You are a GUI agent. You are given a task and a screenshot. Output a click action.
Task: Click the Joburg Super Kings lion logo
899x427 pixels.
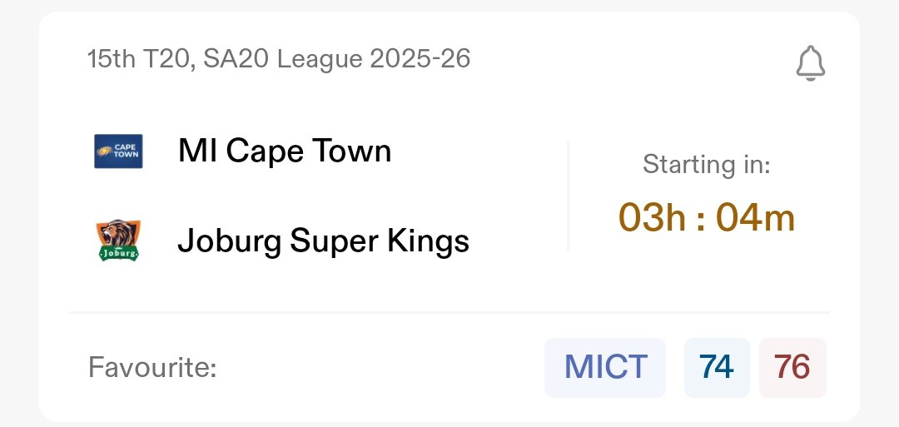pyautogui.click(x=117, y=241)
